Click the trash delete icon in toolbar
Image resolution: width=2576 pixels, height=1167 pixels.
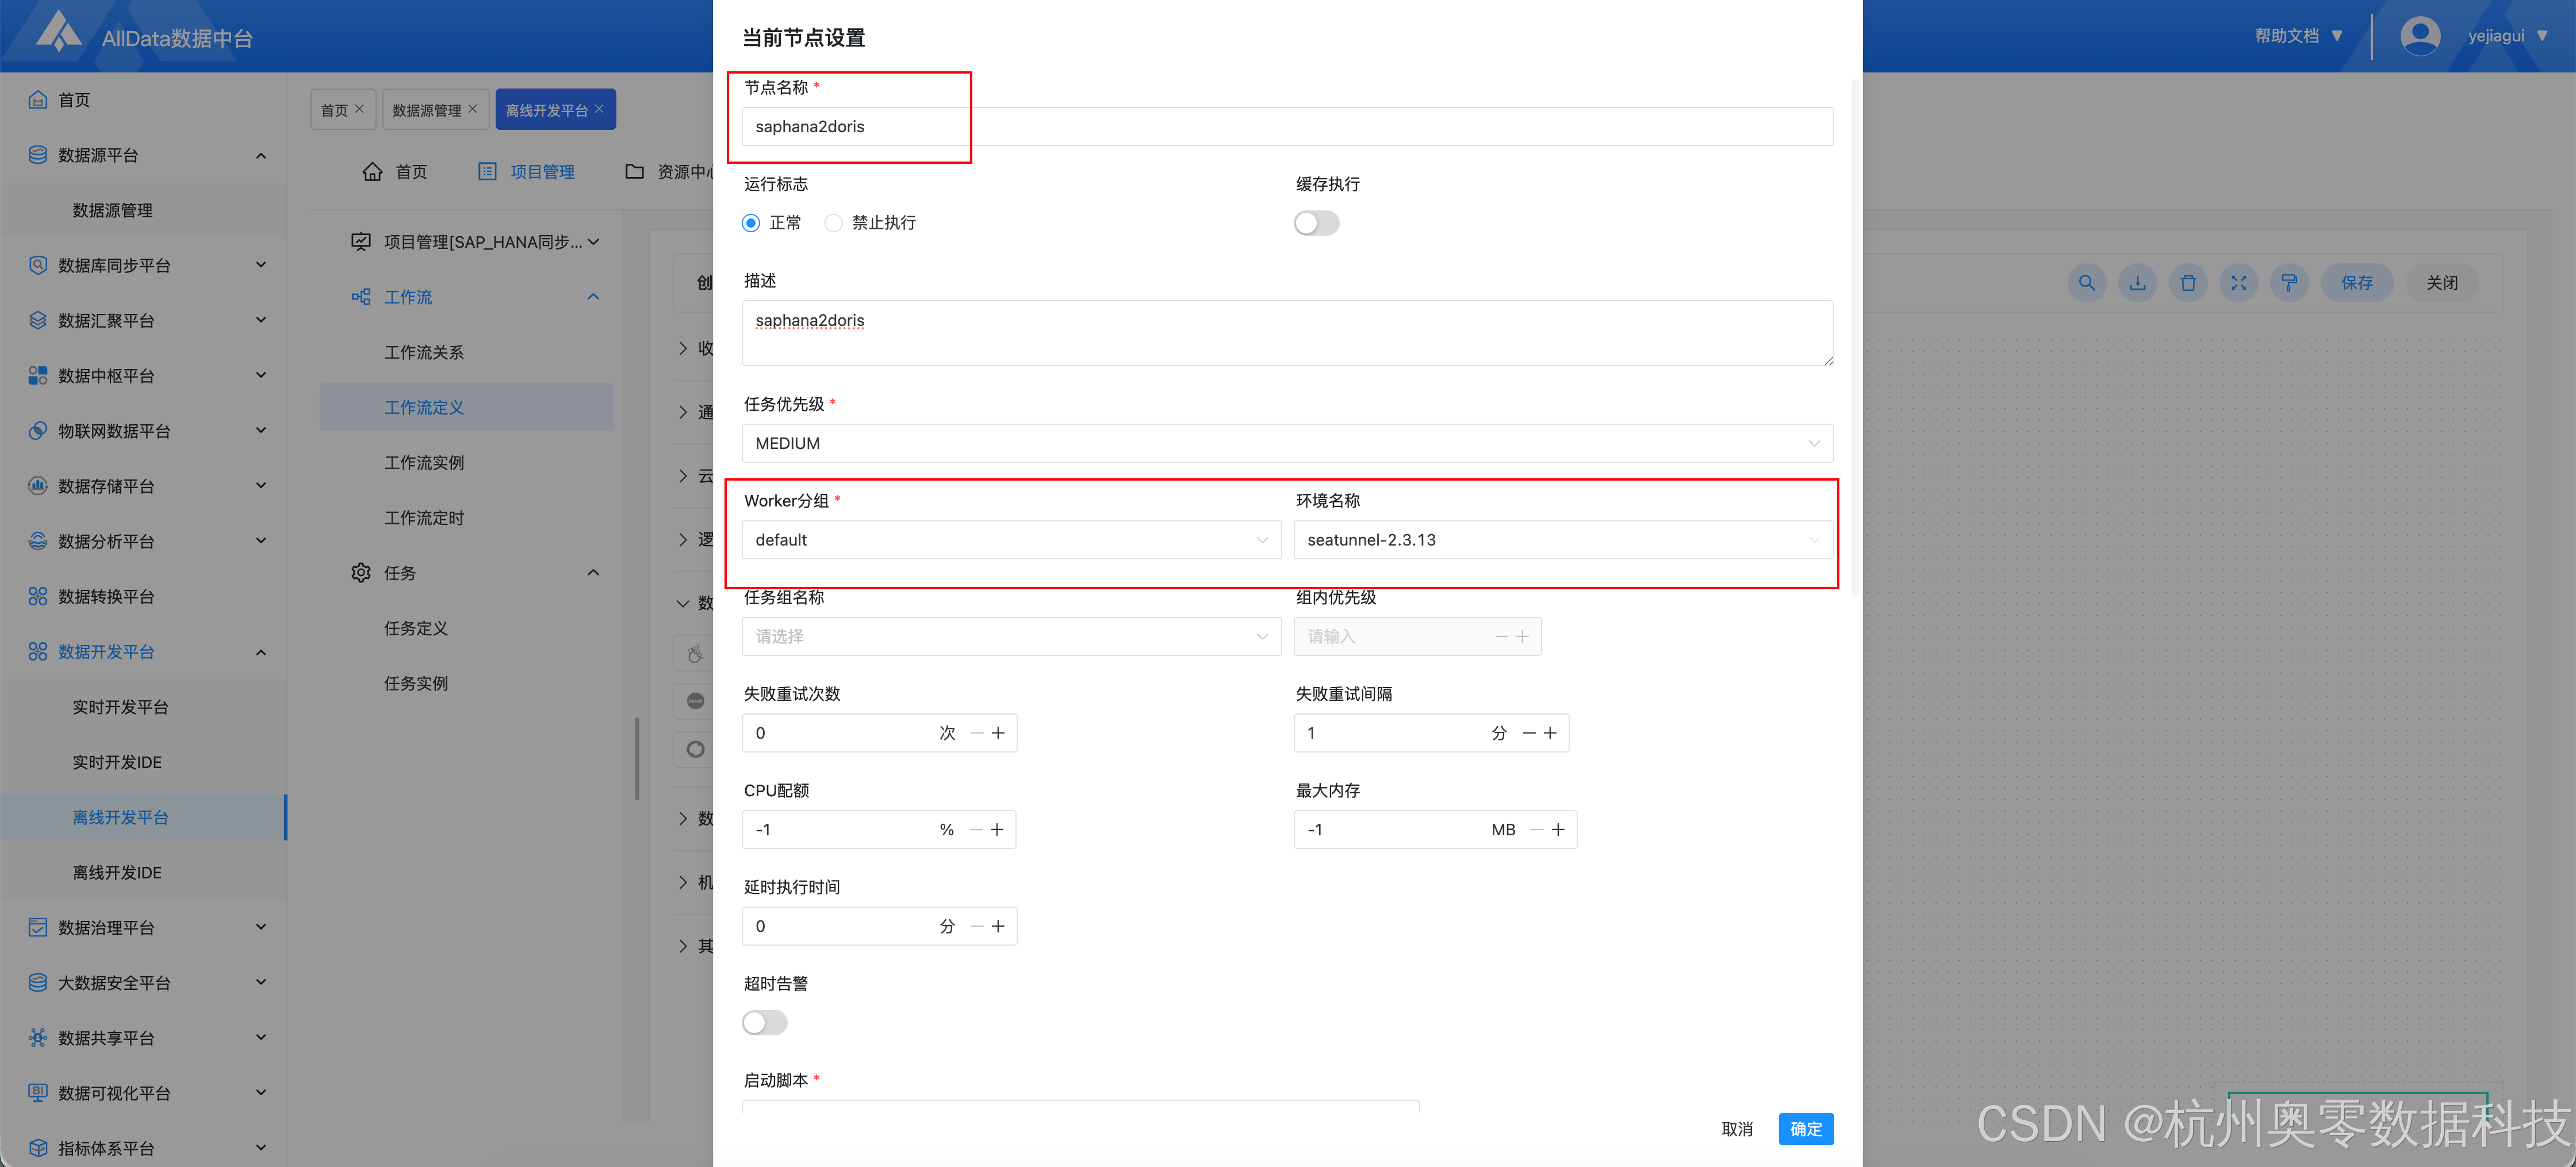tap(2188, 283)
